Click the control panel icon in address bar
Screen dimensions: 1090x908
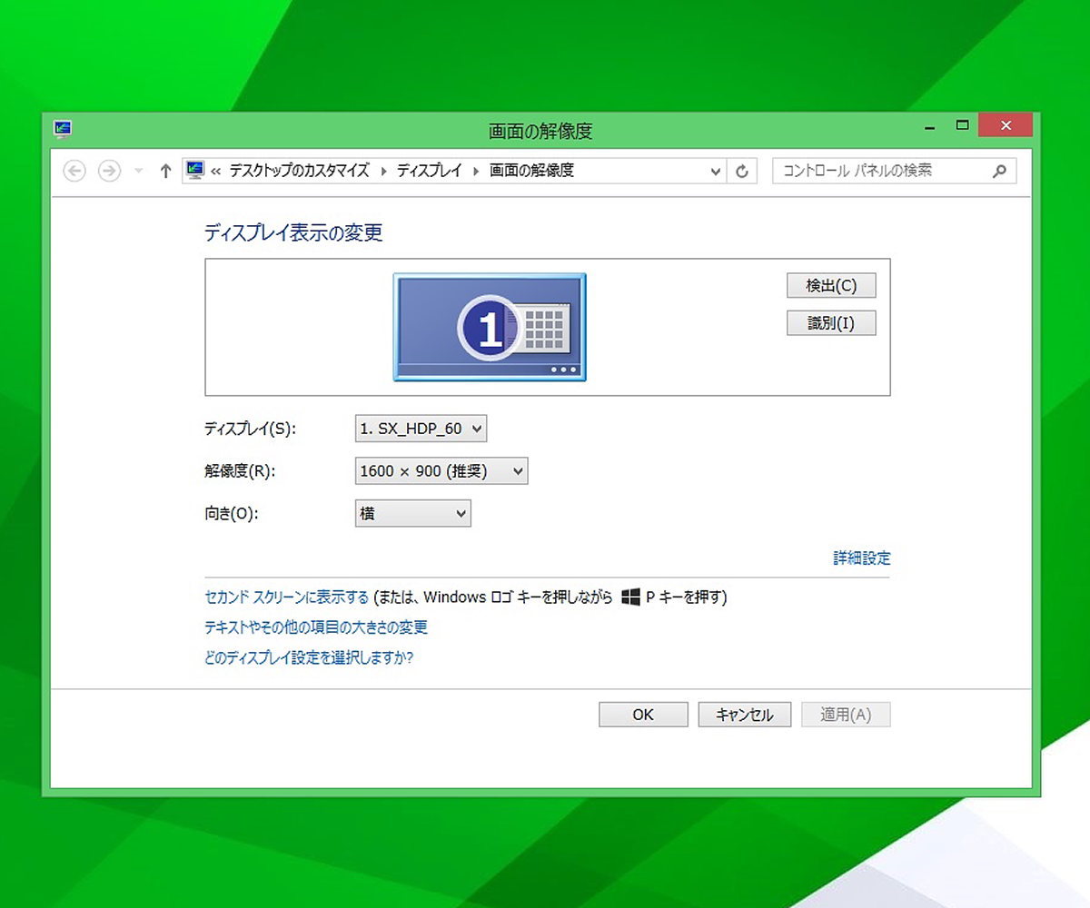194,170
